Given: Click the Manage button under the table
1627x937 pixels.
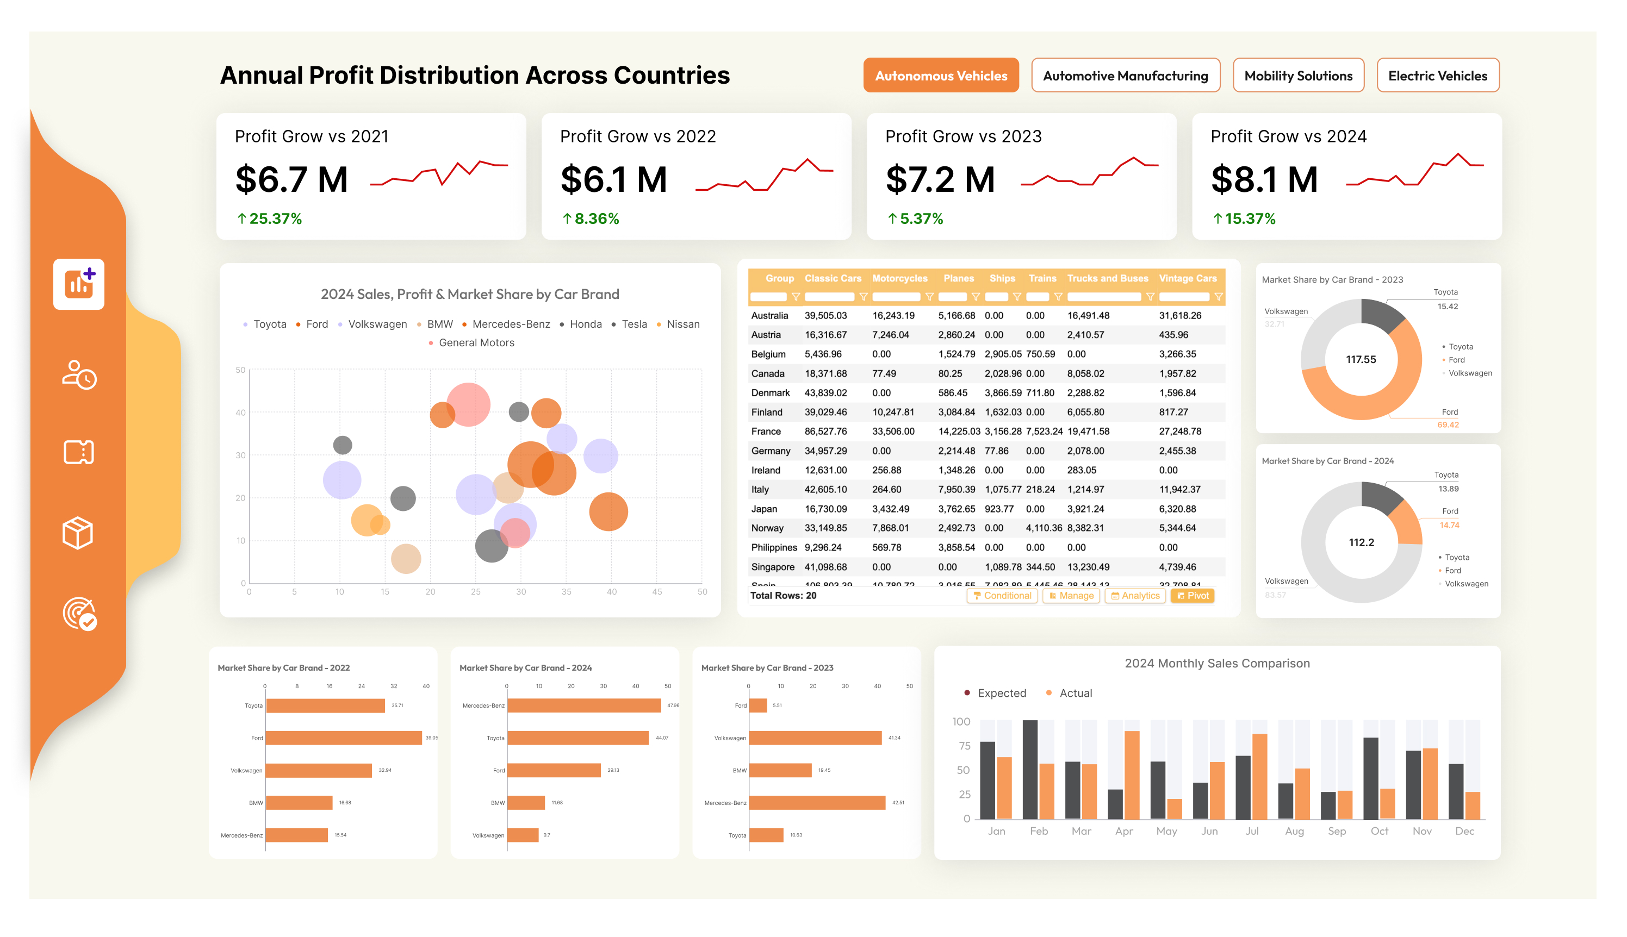Looking at the screenshot, I should pyautogui.click(x=1071, y=595).
